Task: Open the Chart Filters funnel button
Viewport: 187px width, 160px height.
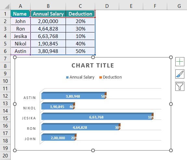Action: (x=180, y=86)
